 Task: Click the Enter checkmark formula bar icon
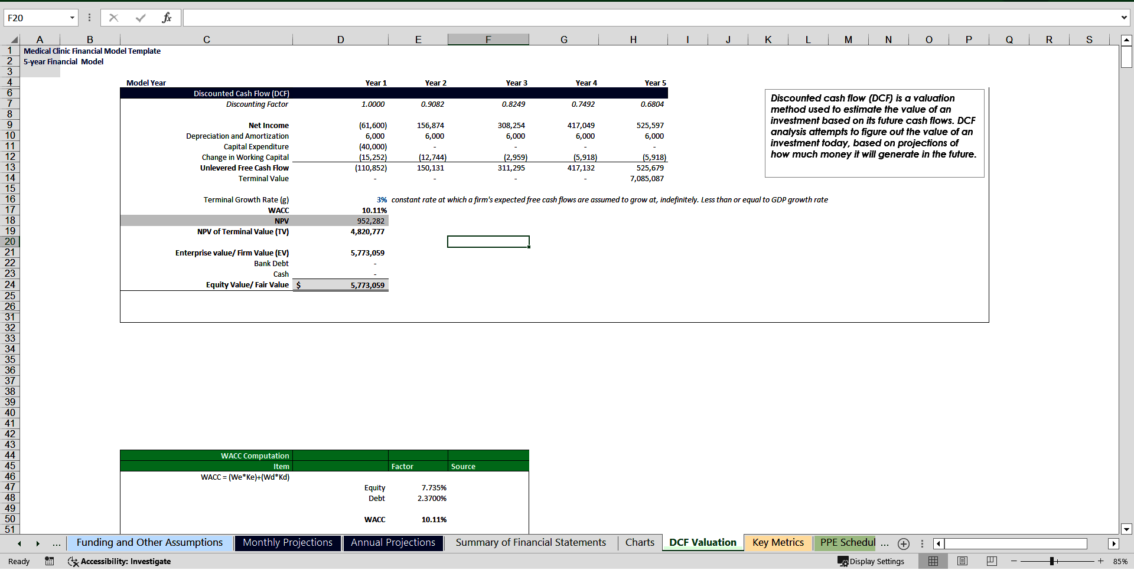tap(141, 18)
